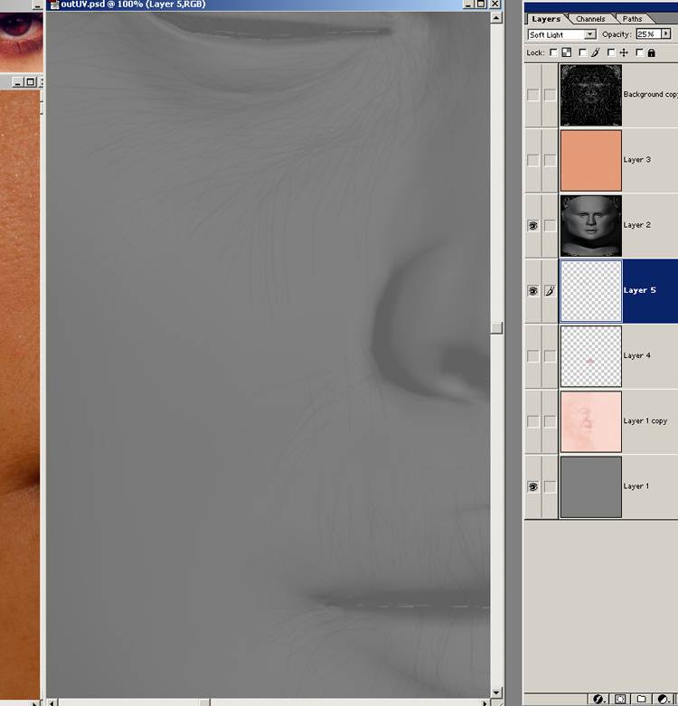Select the Layer 1 copy thumbnail
The image size is (678, 706).
click(x=591, y=421)
